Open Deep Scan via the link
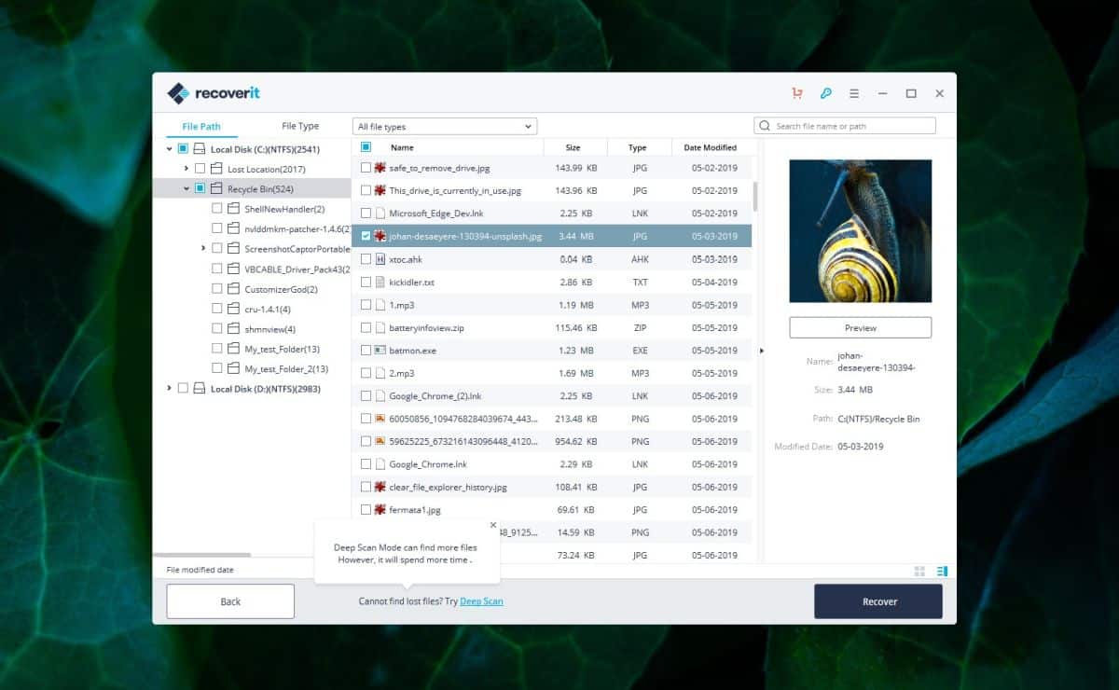 tap(480, 601)
